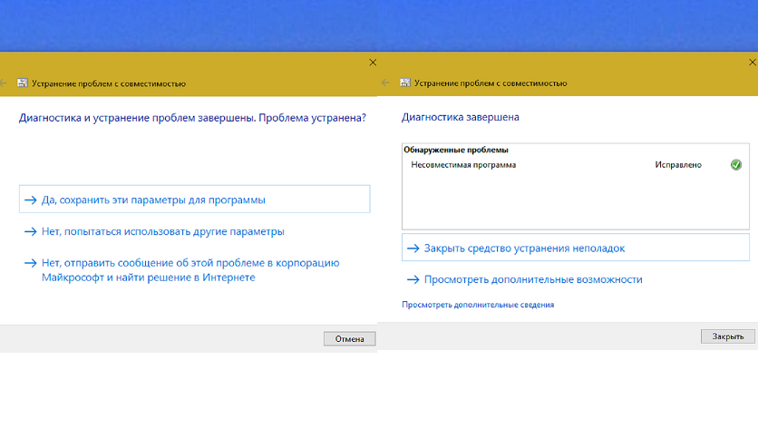Select Да, сохранить эти параметры для программы
Image resolution: width=758 pixels, height=448 pixels.
click(x=194, y=200)
